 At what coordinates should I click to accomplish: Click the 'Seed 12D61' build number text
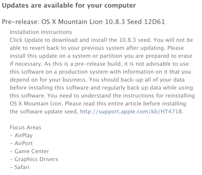tap(146, 22)
